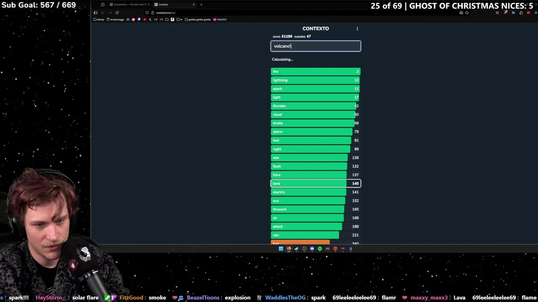Screen dimensions: 538x302
Task: Select the 'attack' guess row
Action: (x=316, y=226)
